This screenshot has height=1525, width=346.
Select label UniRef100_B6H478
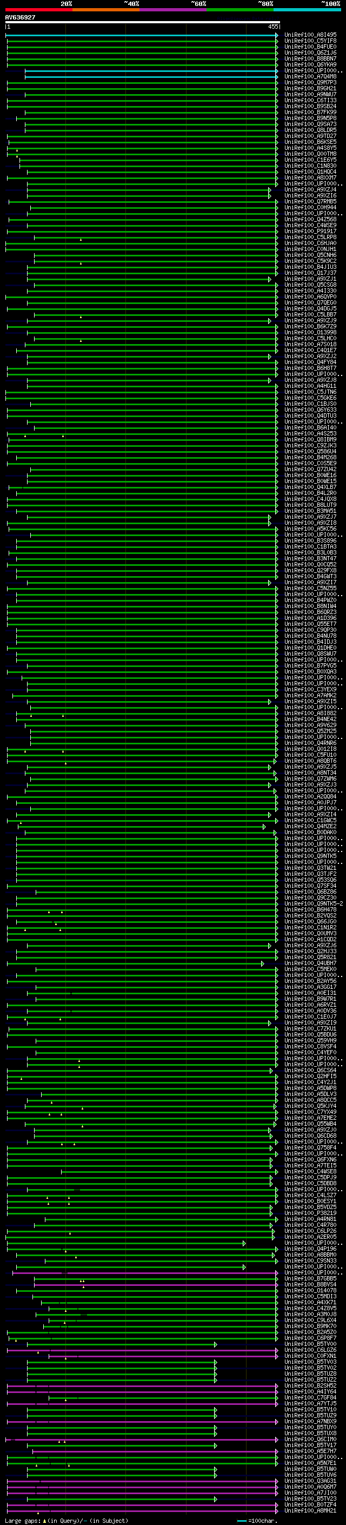point(310,910)
